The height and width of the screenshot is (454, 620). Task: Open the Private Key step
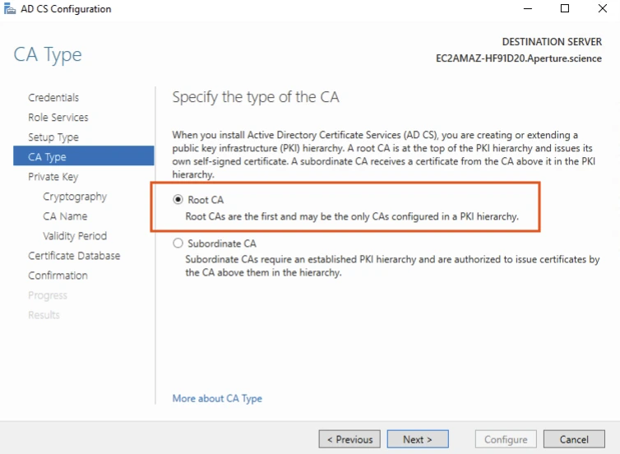pos(53,177)
